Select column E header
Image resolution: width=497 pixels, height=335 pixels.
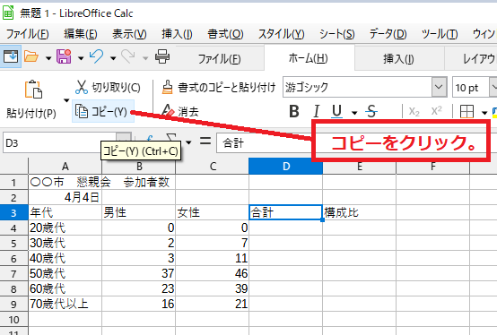pyautogui.click(x=360, y=166)
